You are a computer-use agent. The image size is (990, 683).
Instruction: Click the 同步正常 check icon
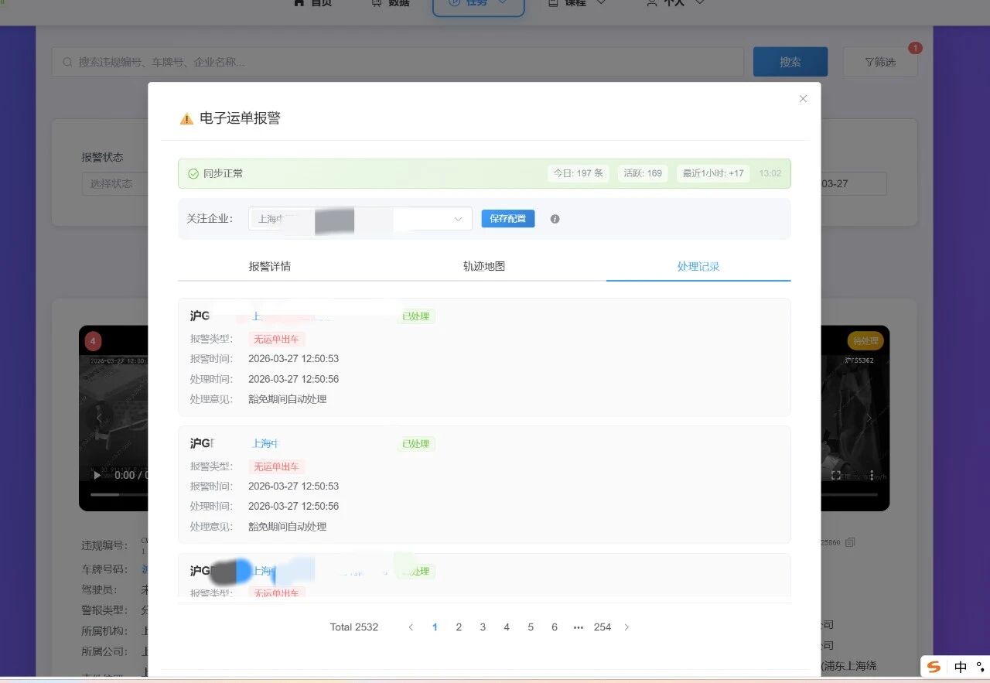193,174
